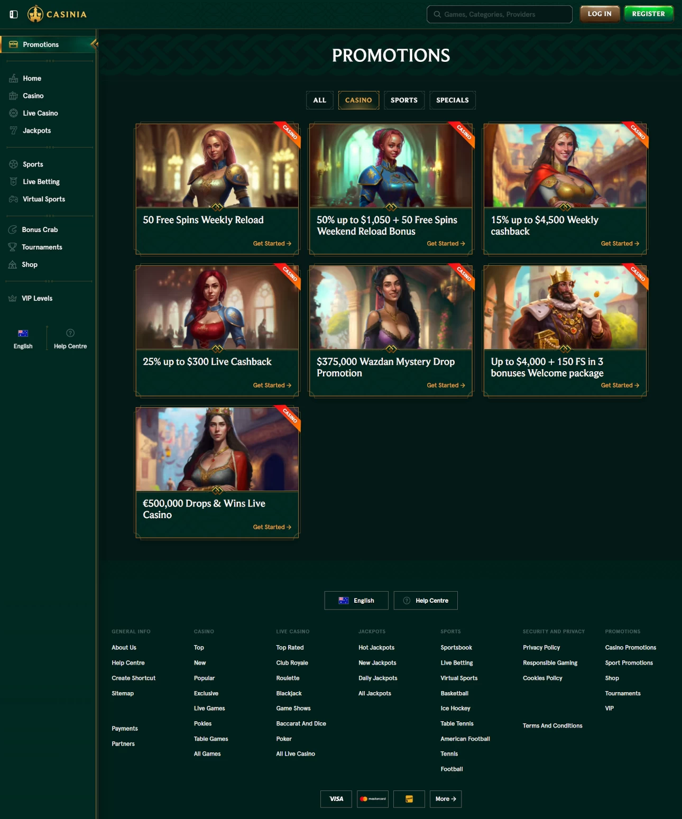This screenshot has height=819, width=682.
Task: Click the Promotions item in sidebar
Action: pos(48,44)
